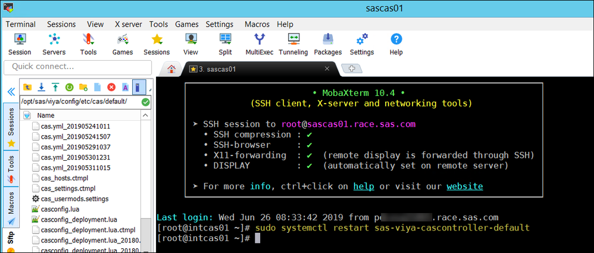Upload file to server in SFTP panel
Image resolution: width=594 pixels, height=253 pixels.
[x=55, y=88]
